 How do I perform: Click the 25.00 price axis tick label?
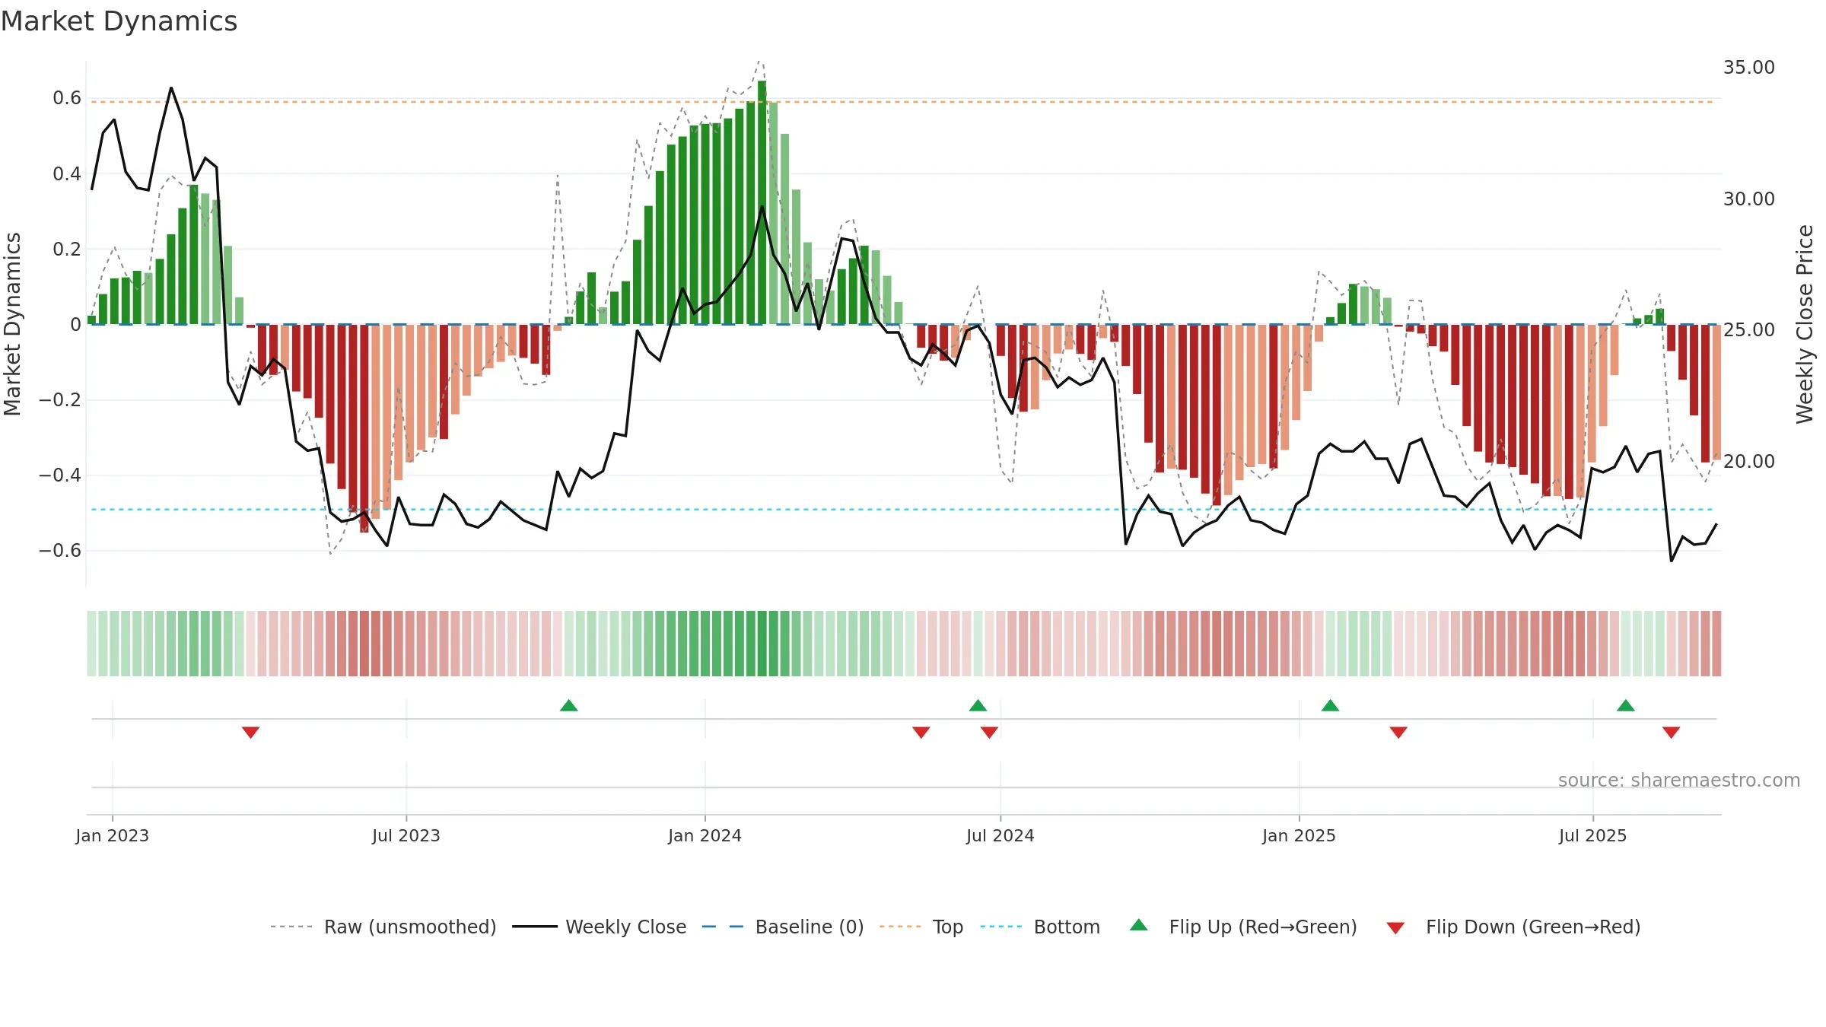(x=1749, y=329)
